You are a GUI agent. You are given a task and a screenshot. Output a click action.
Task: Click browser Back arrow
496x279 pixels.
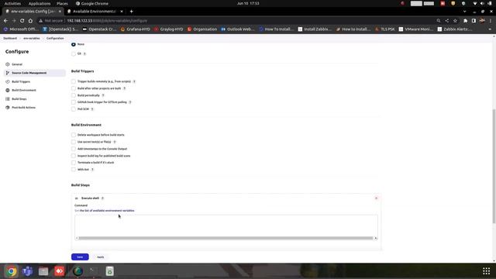point(5,21)
